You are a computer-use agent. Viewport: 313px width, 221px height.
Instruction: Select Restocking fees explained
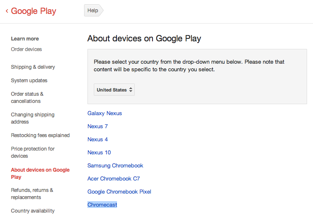pos(40,135)
